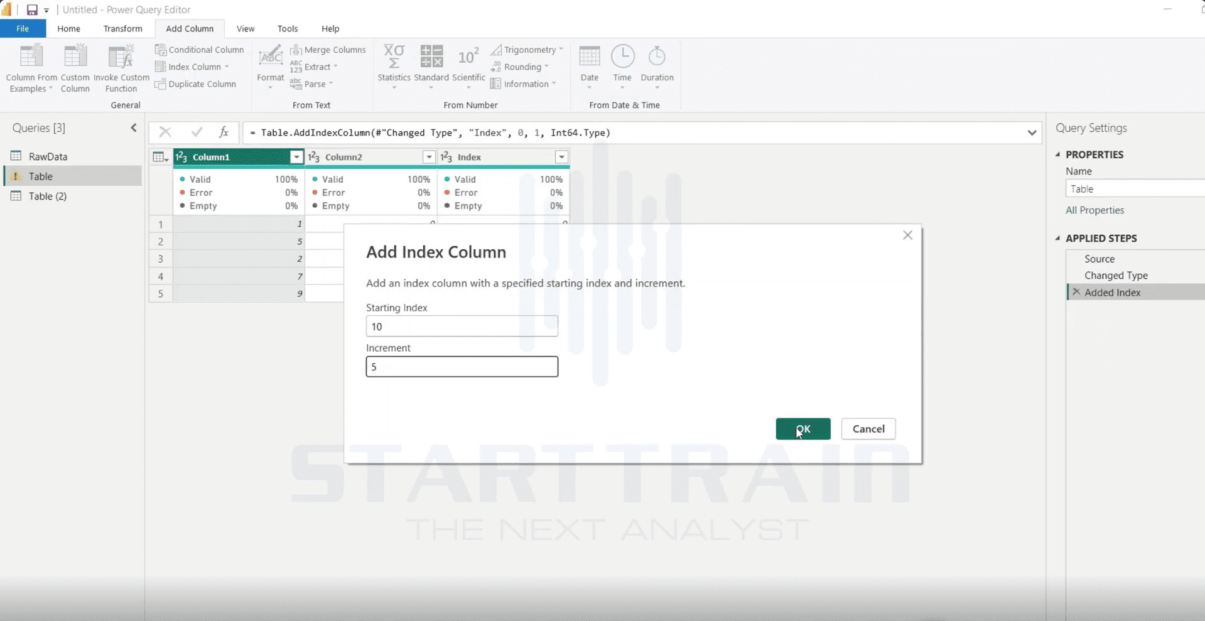Open Scientific number operations
This screenshot has height=621, width=1205.
[x=468, y=67]
